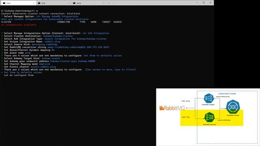260x146 pixels.
Task: Click the red "no integrations available" message
Action: point(19,25)
